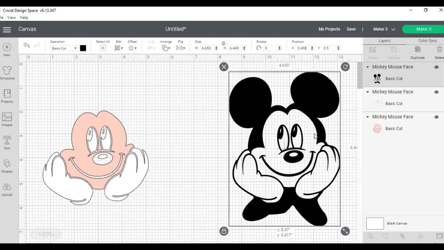The height and width of the screenshot is (250, 444).
Task: Open the Images library
Action: [7, 119]
